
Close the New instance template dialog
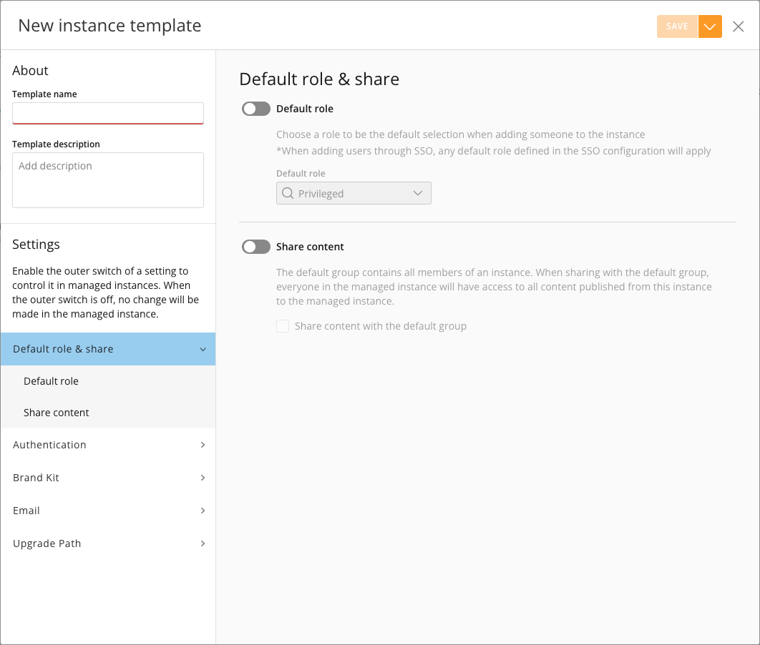[739, 26]
